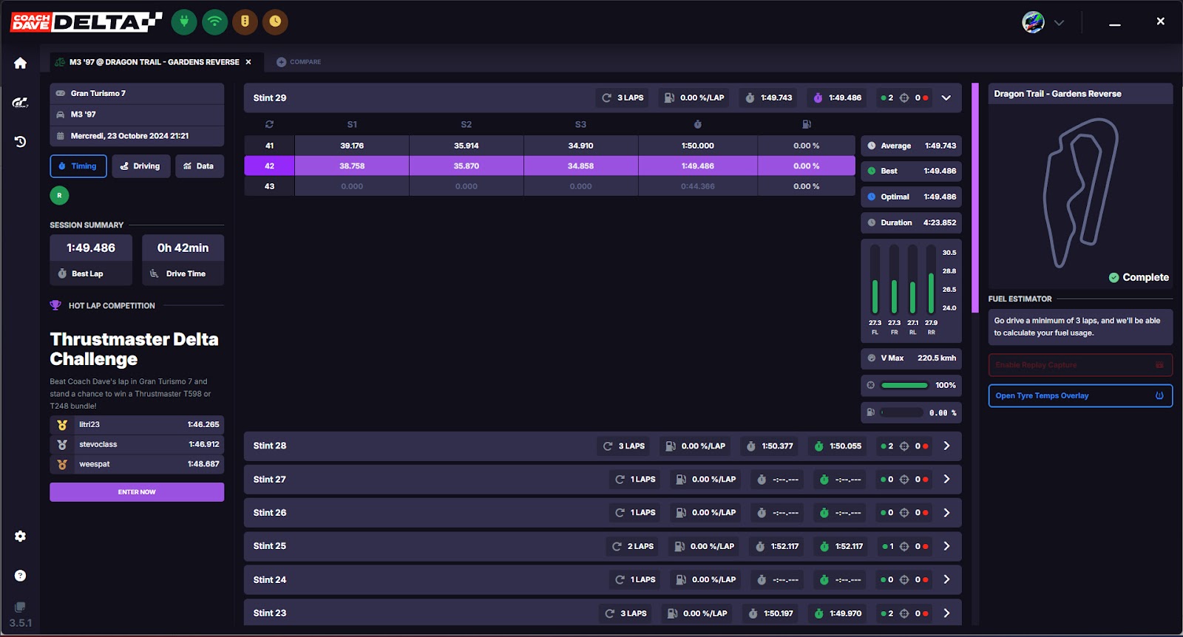
Task: Open the Gran Turismo logo sidebar icon
Action: (20, 103)
